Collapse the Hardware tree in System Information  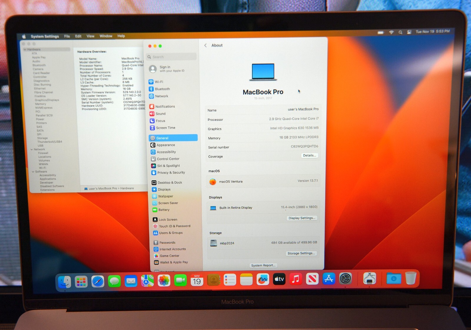25,49
